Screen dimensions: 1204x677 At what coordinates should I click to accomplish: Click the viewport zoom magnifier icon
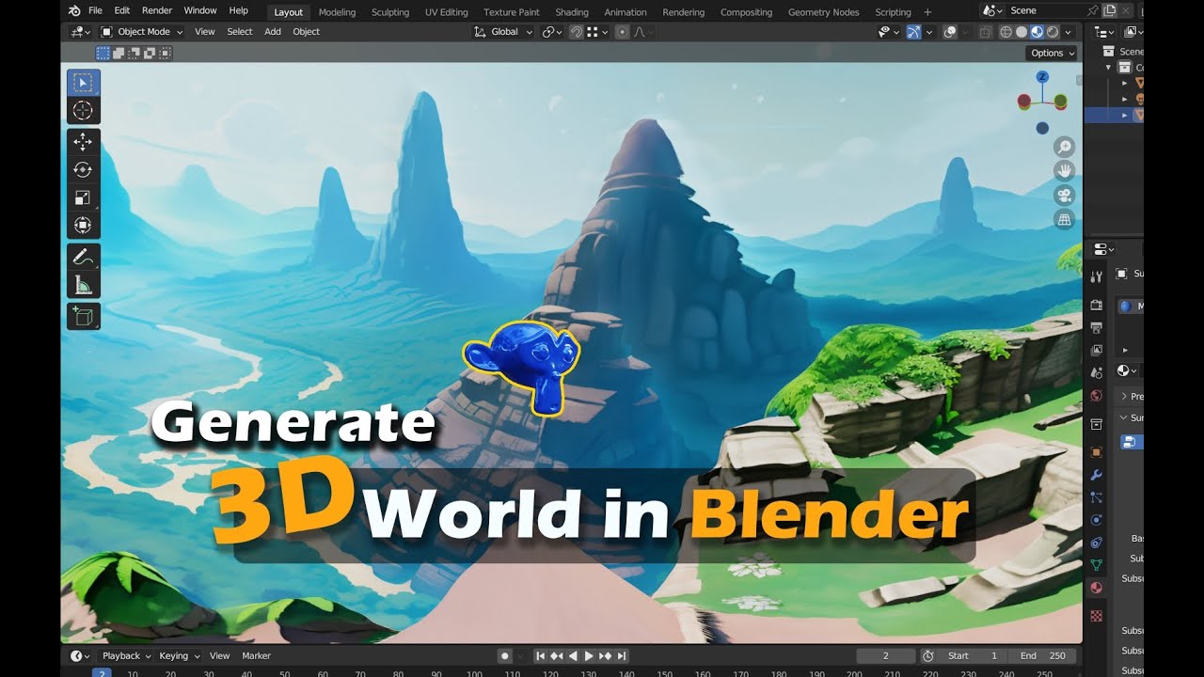[x=1064, y=147]
